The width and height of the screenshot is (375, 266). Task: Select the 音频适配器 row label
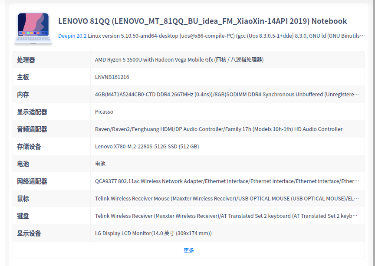coord(32,129)
